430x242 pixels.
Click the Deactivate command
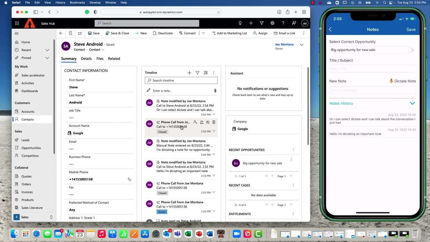(x=163, y=33)
